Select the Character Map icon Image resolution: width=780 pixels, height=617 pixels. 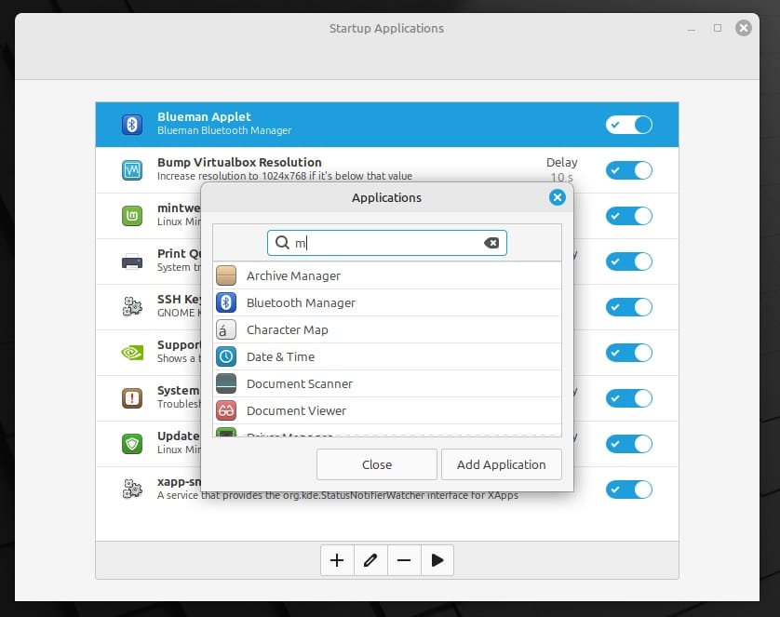click(226, 329)
